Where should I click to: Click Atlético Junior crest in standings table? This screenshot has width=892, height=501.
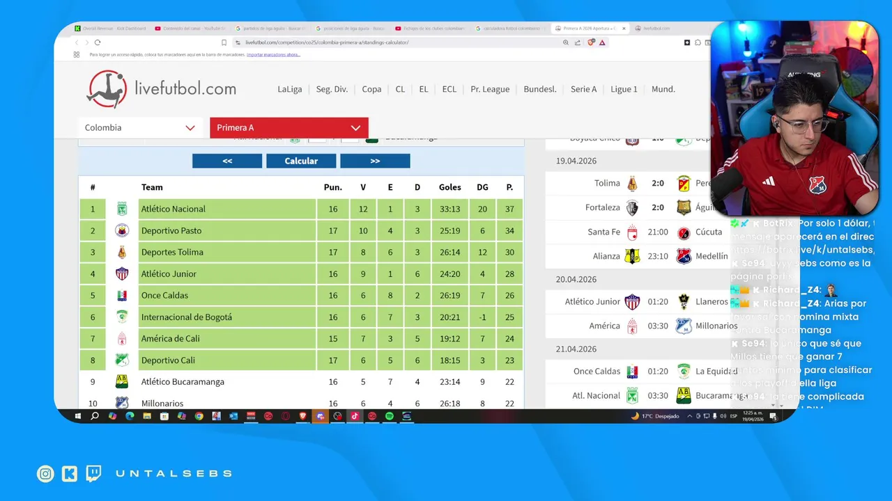tap(122, 273)
